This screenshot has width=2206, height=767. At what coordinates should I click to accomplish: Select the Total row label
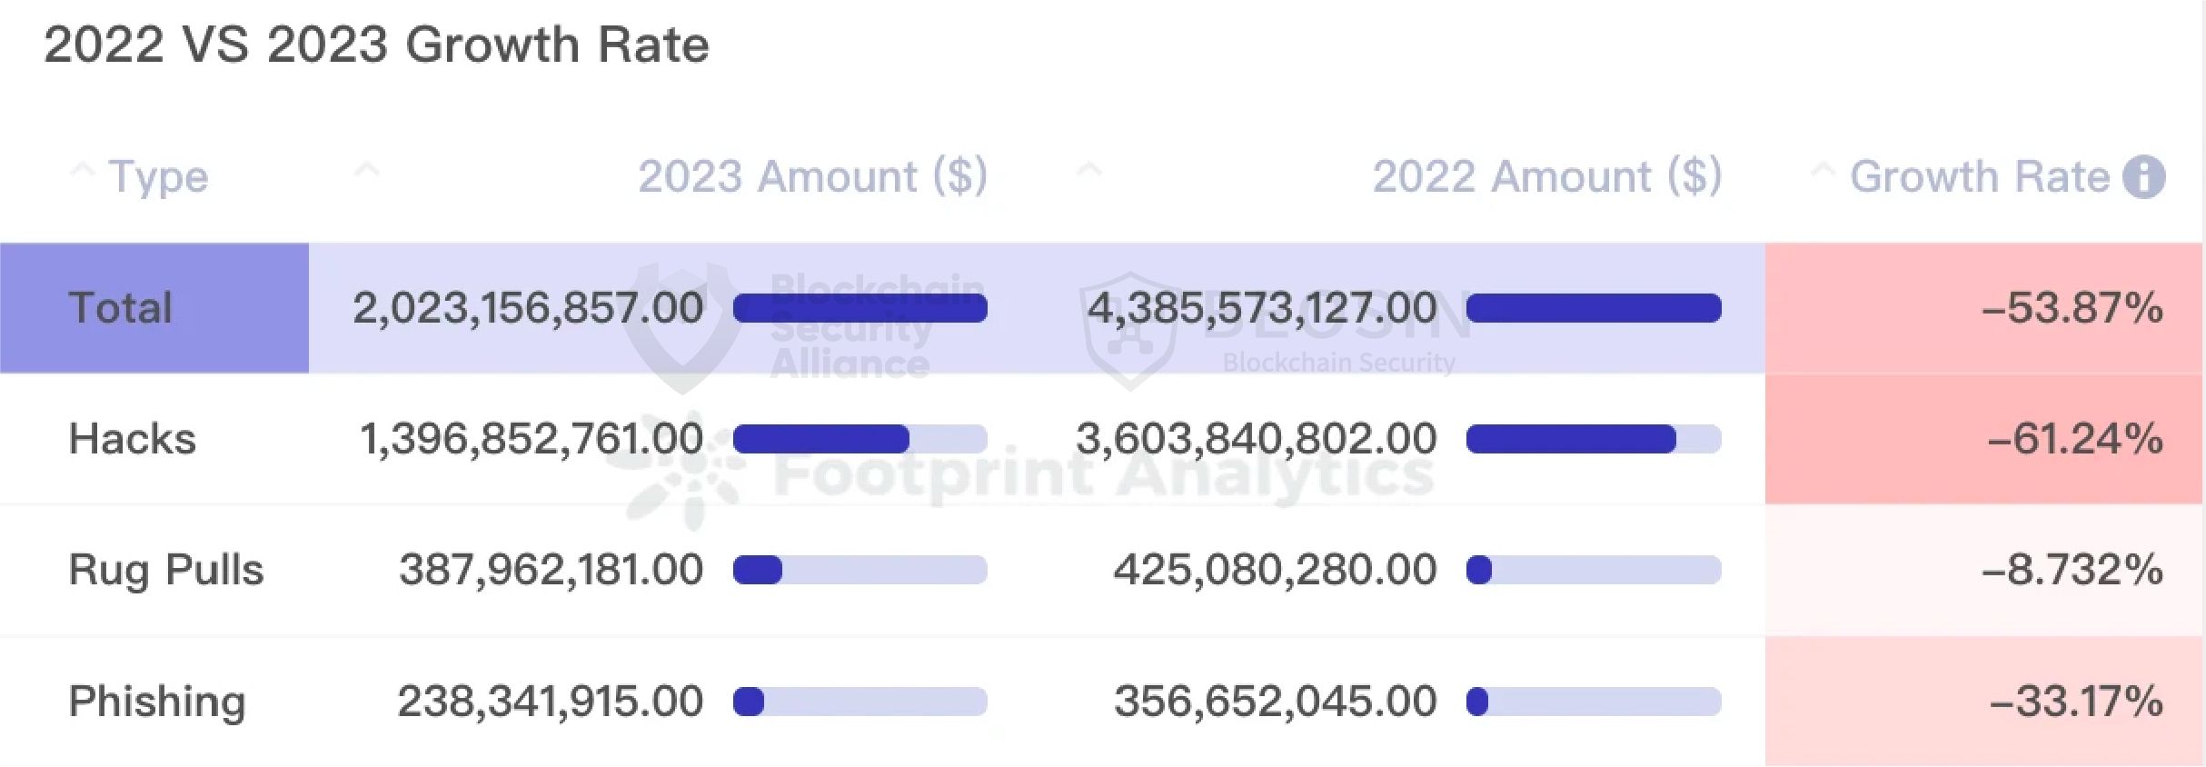coord(121,308)
